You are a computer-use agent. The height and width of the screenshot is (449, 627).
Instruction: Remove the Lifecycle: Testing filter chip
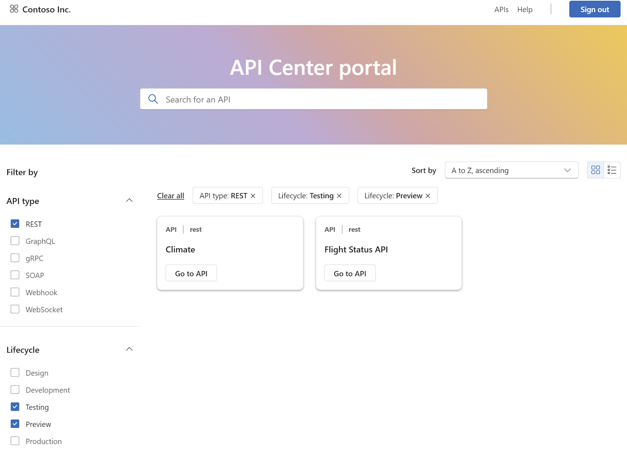339,195
